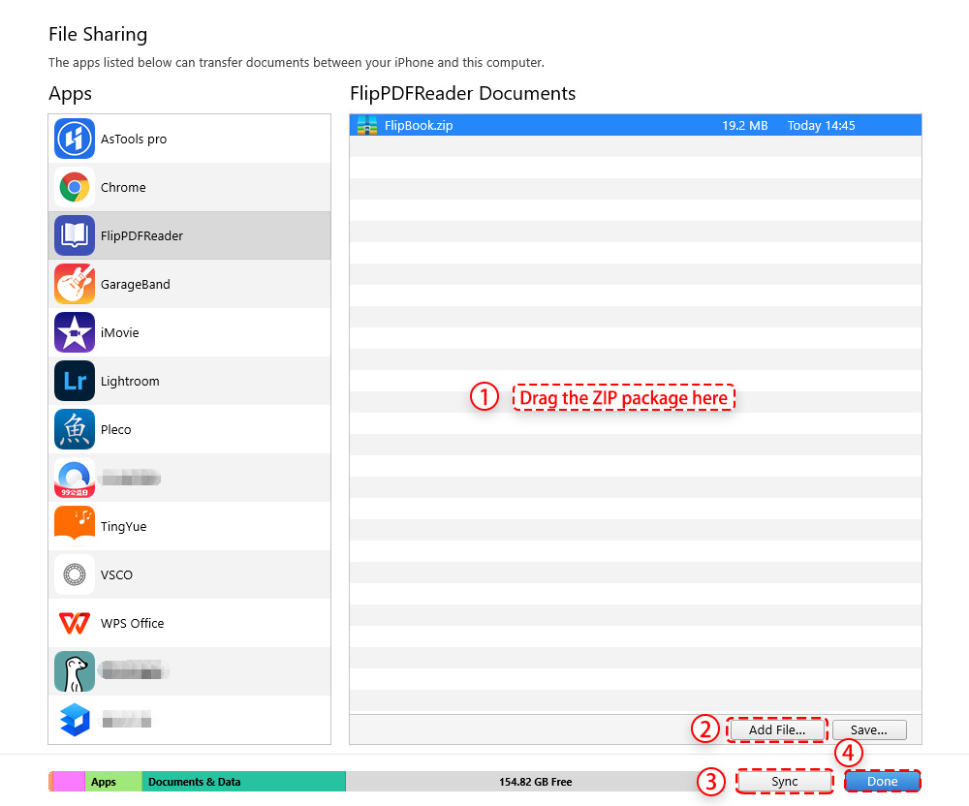Click the 154.82 GB Free segment
This screenshot has width=969, height=806.
click(535, 781)
